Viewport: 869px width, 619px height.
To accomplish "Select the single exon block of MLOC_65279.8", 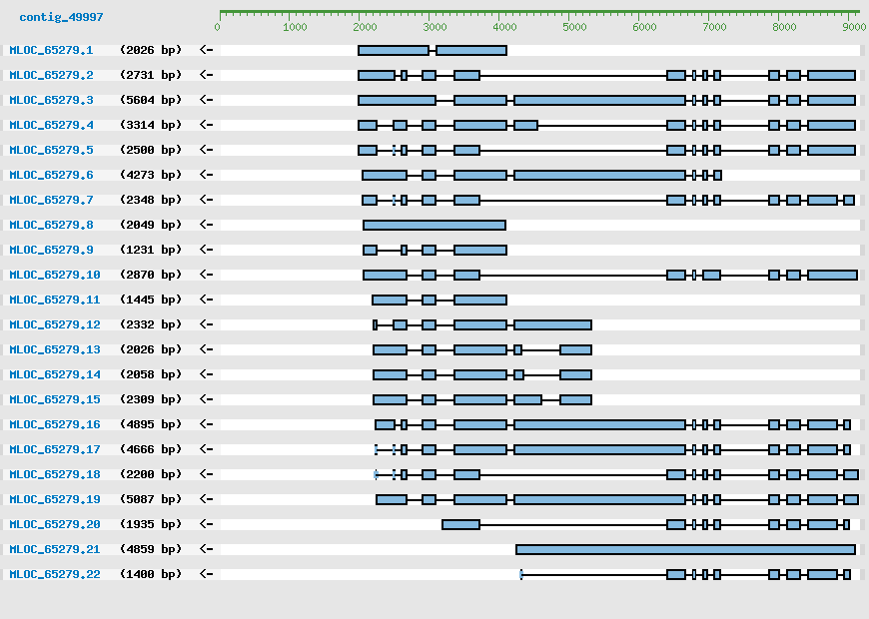I will tap(434, 225).
